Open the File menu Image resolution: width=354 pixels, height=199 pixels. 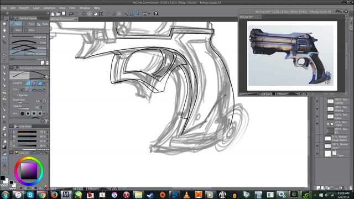(4, 8)
